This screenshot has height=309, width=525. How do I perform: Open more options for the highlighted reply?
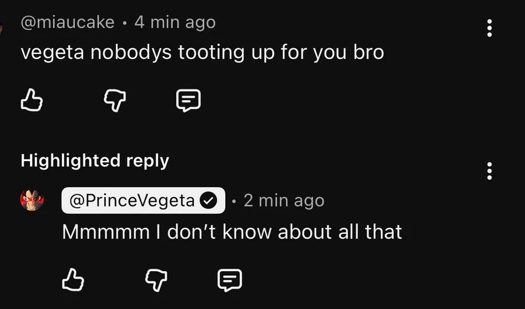(489, 171)
